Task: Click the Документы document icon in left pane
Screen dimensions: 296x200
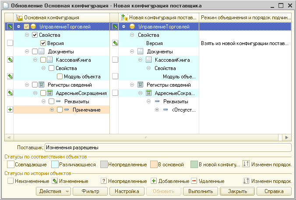Action: [41, 52]
